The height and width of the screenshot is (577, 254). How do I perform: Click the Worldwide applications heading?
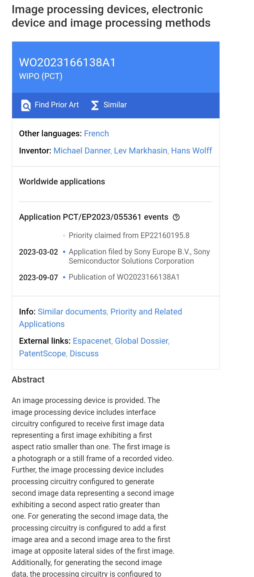[x=62, y=182]
